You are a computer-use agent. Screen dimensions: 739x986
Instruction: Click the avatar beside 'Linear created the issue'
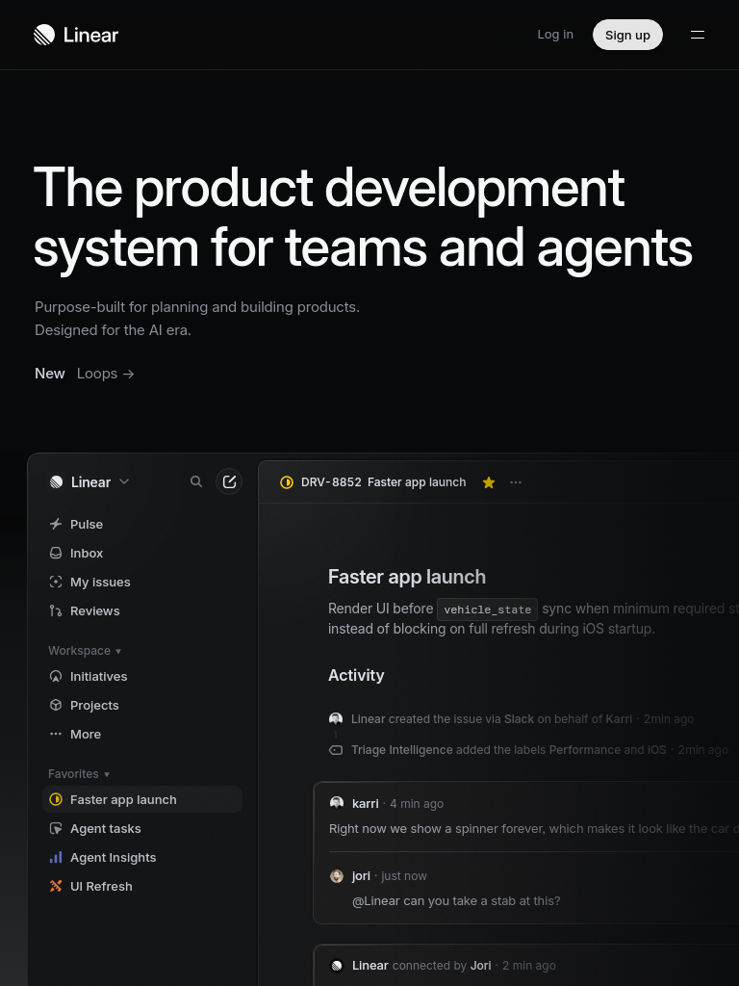pos(336,718)
